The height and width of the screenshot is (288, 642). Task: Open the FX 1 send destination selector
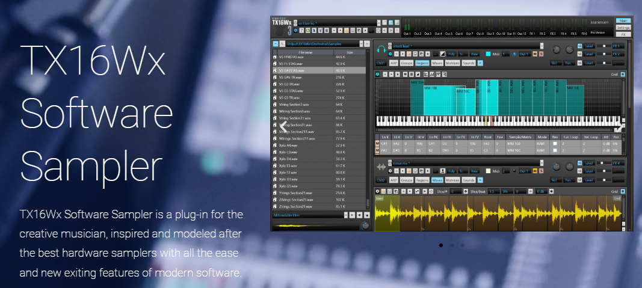(619, 46)
